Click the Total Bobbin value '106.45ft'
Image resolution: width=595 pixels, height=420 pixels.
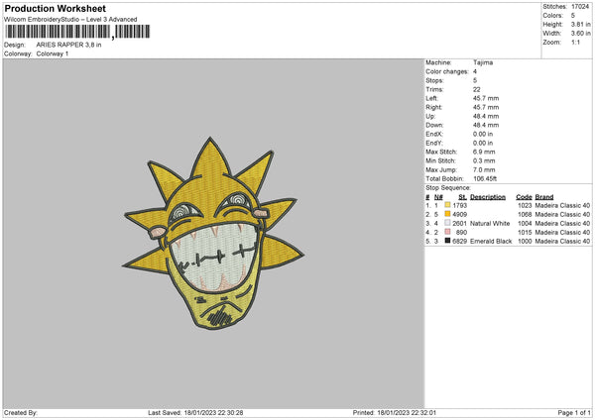pyautogui.click(x=485, y=179)
